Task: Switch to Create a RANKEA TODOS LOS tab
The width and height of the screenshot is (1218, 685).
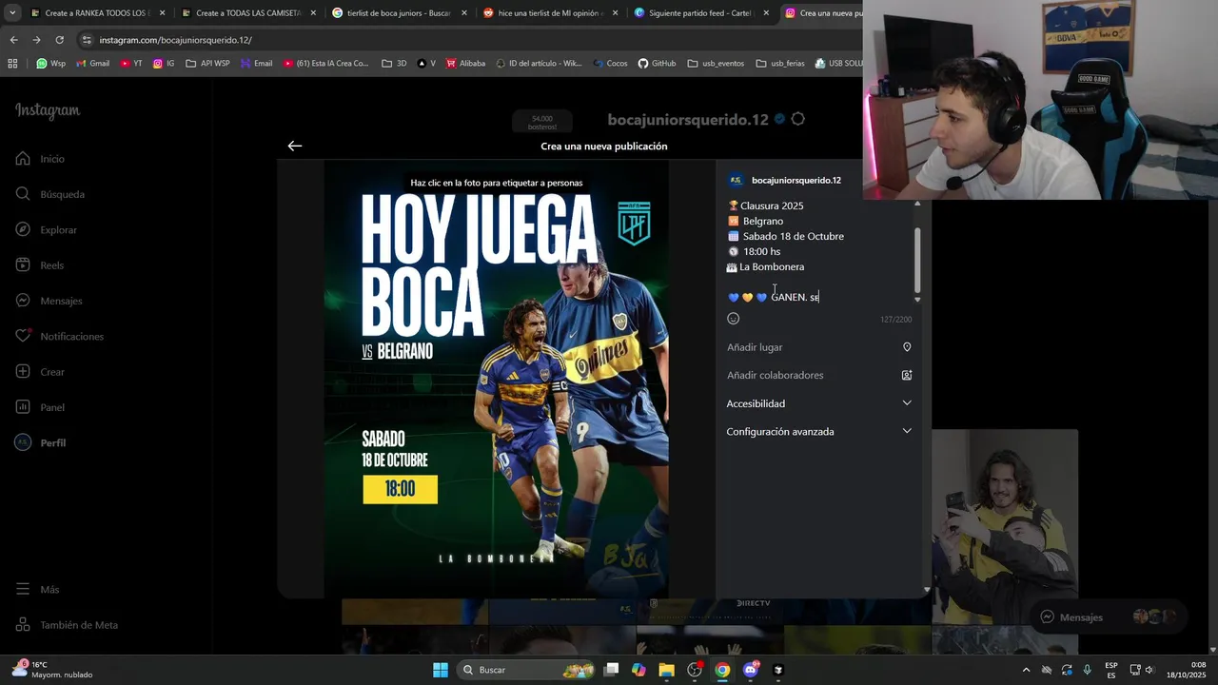Action: (97, 13)
